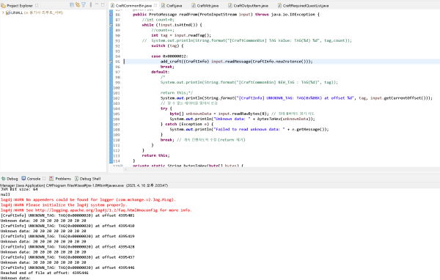
Task: Click horizontal scrollbar below the code editor
Action: 281,169
